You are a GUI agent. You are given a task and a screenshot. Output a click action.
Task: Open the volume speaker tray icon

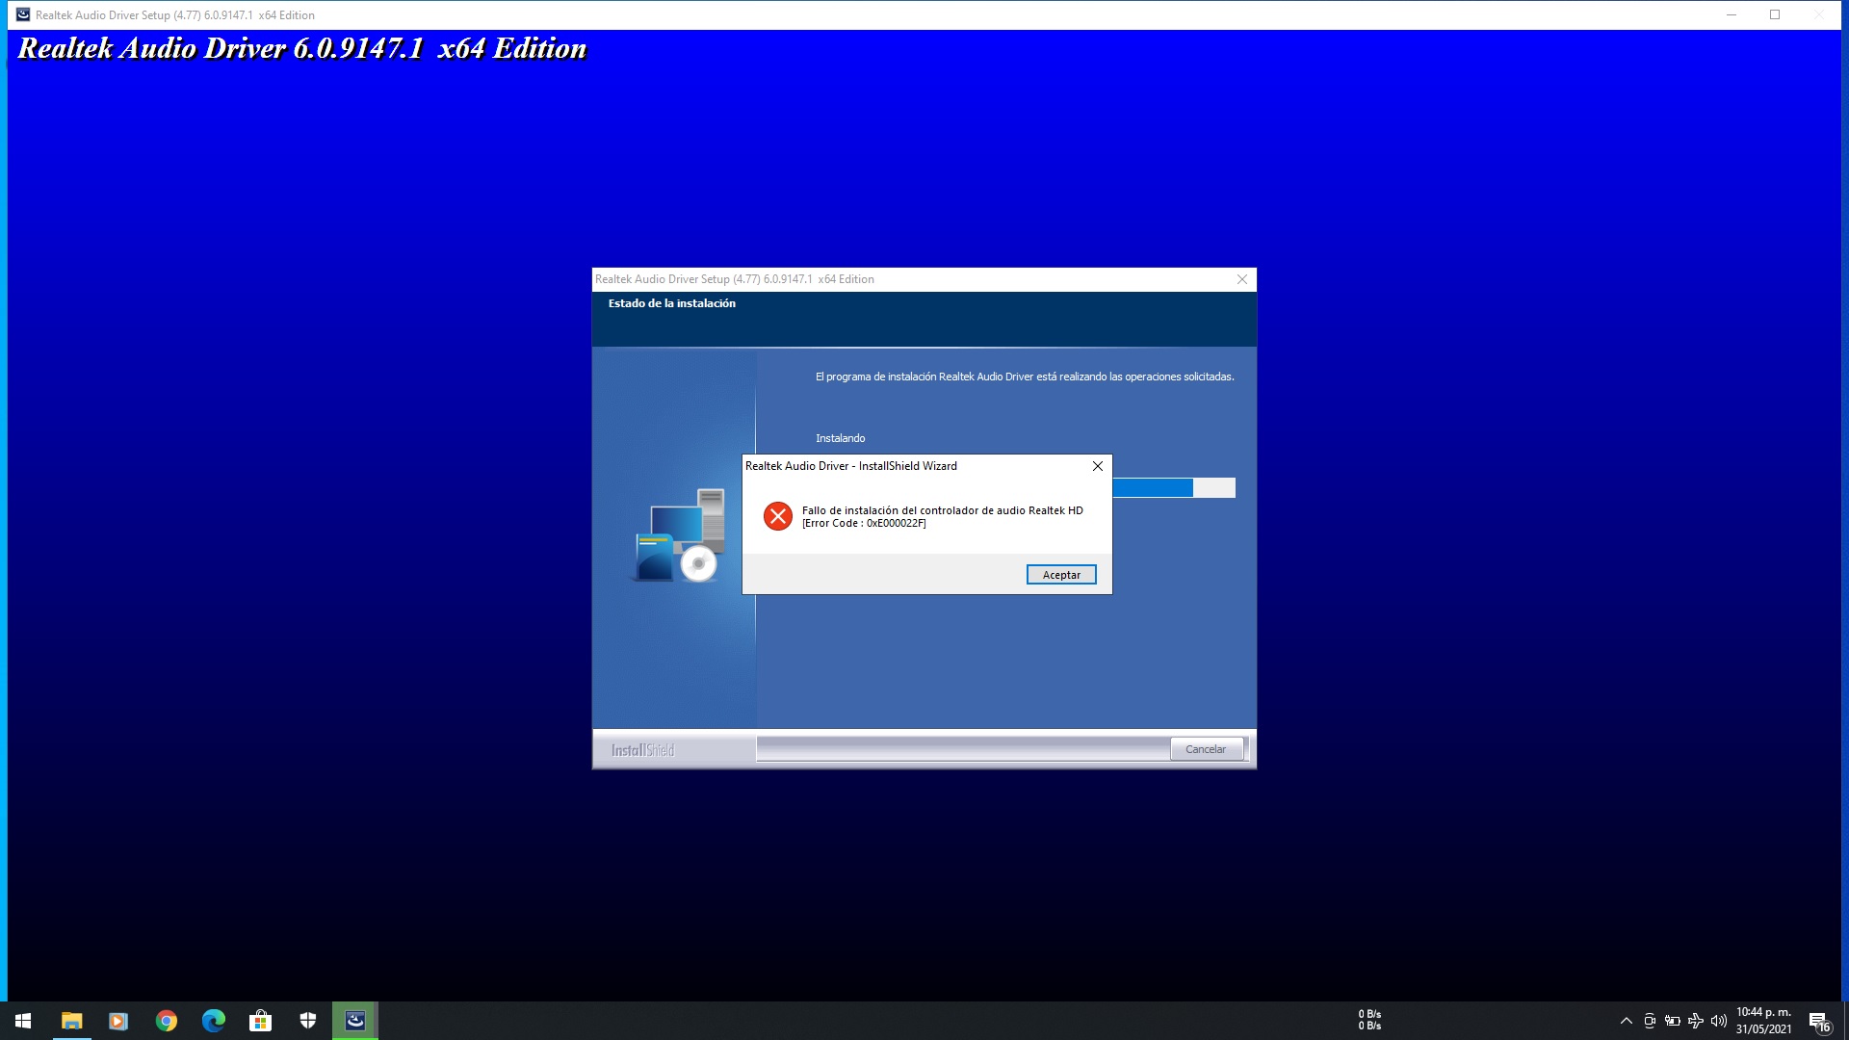click(x=1719, y=1021)
